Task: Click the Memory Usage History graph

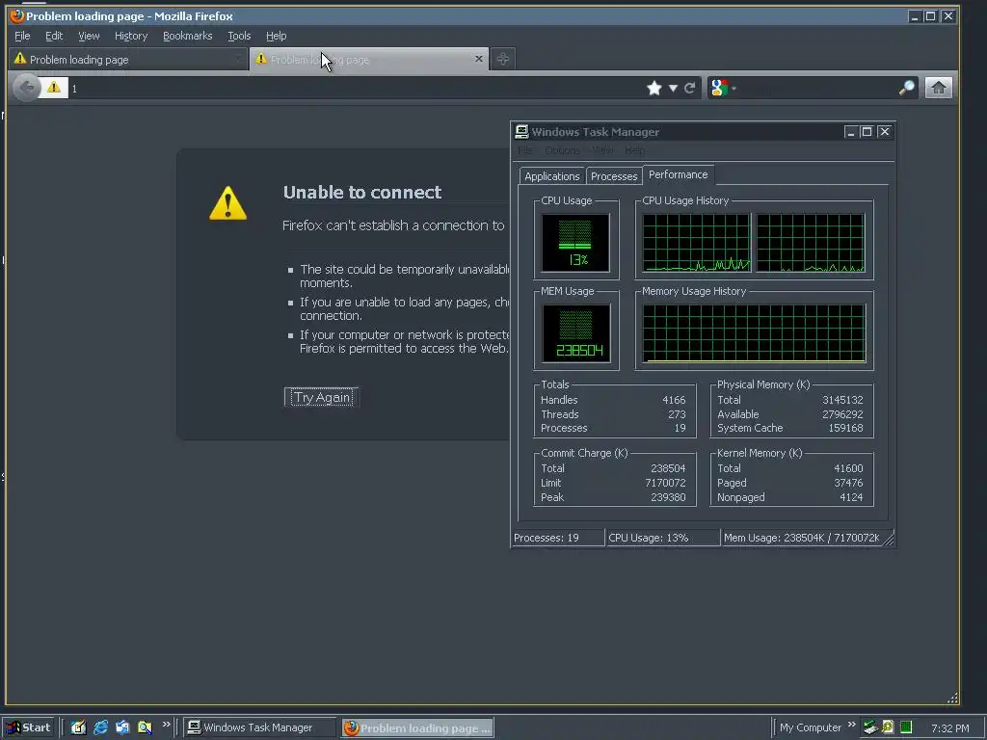Action: pos(754,332)
